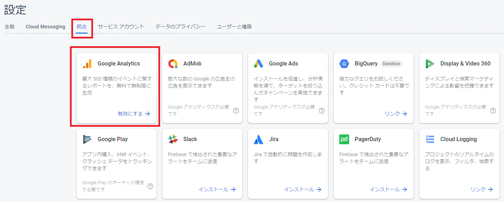The height and width of the screenshot is (202, 504).
Task: Open help icon on Display & Video 360 card
Action: [x=493, y=111]
